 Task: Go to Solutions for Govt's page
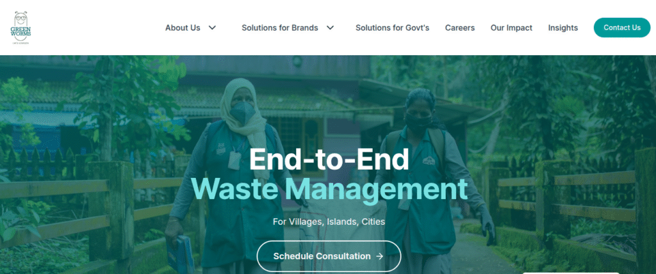pyautogui.click(x=393, y=28)
